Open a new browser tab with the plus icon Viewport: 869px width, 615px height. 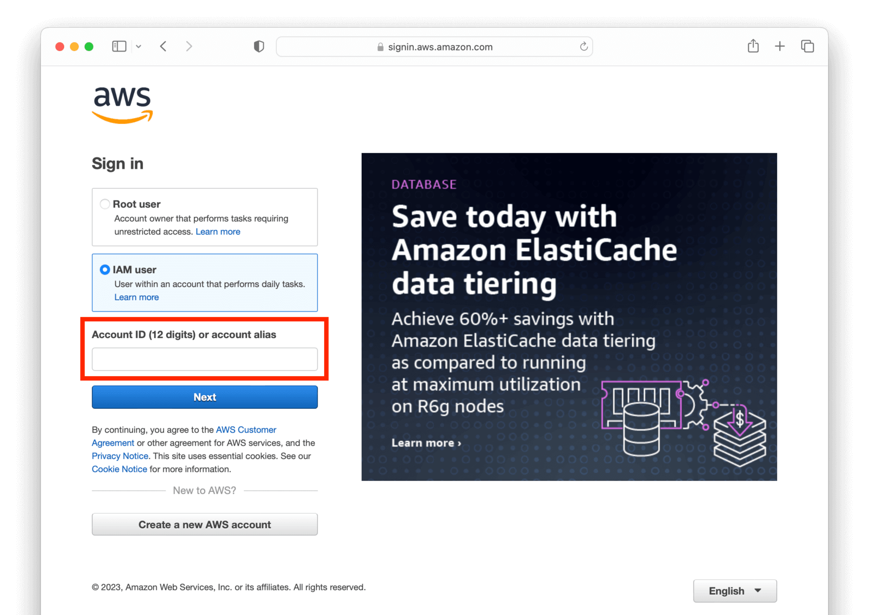[780, 46]
